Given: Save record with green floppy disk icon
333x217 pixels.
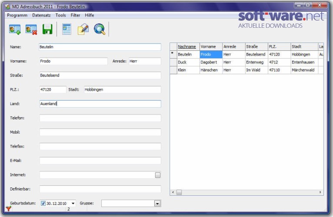Looking at the screenshot, I should [x=47, y=29].
